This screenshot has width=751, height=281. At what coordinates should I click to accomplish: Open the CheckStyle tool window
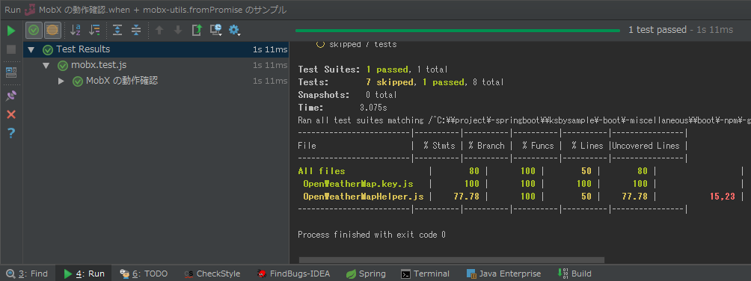point(212,274)
